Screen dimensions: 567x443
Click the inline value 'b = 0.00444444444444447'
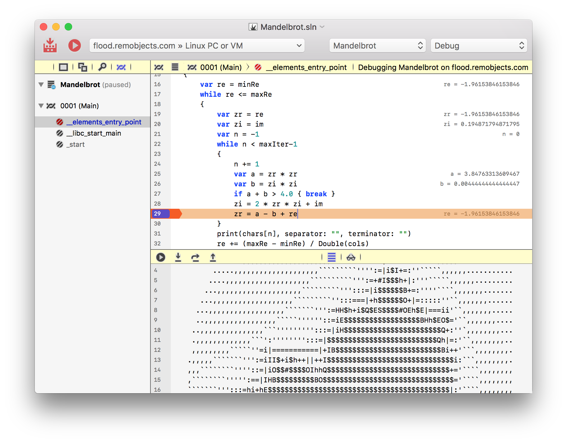click(x=480, y=184)
